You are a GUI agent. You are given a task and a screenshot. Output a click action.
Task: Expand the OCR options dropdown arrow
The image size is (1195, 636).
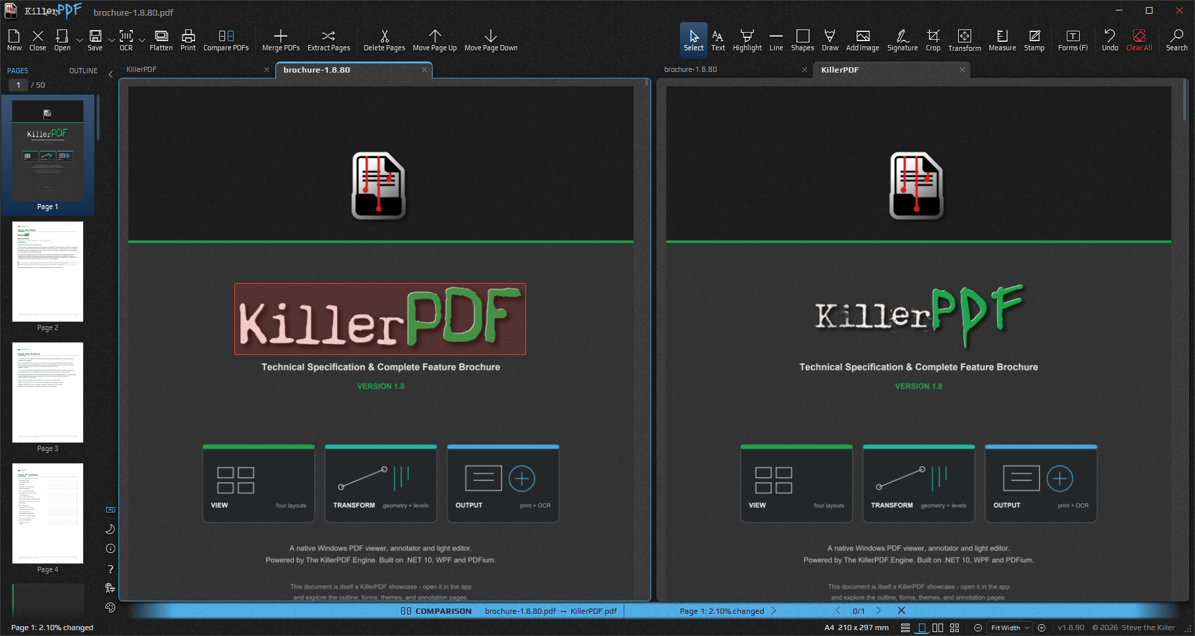click(141, 41)
